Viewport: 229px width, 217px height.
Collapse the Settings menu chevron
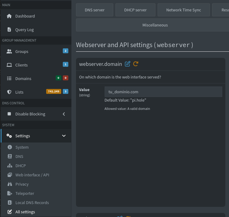click(x=64, y=136)
